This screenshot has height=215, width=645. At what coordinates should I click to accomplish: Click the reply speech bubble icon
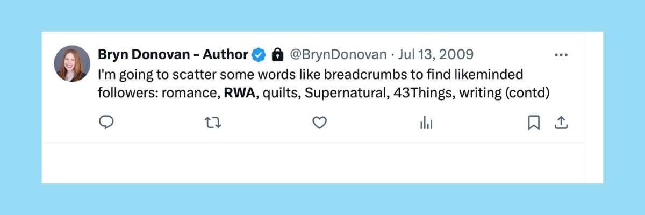tap(106, 123)
